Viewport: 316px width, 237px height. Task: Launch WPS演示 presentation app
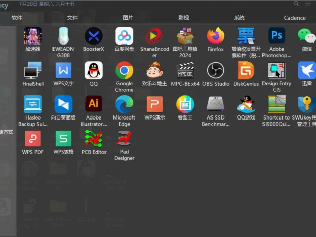[x=154, y=104]
